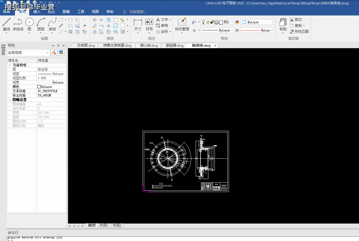Collapse the 当前特性 section

tap(10, 65)
